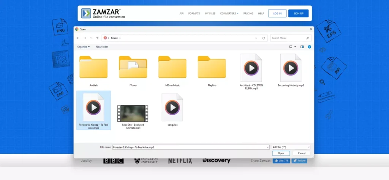Click the New folder button
The image size is (389, 180).
102,47
